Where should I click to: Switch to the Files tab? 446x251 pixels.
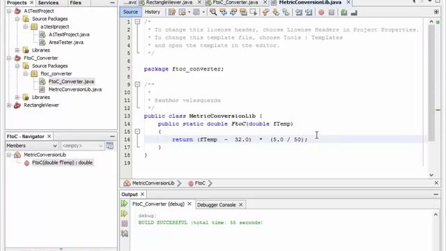[x=75, y=3]
